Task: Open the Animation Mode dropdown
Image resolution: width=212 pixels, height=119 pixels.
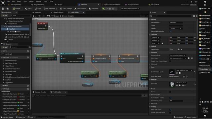Action: (x=178, y=55)
